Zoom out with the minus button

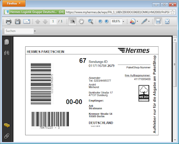click(100, 21)
